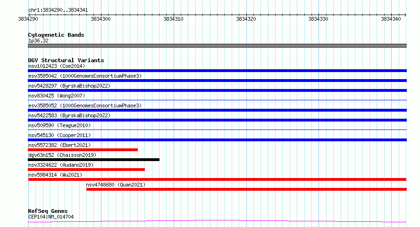The width and height of the screenshot is (420, 227).
Task: Open esv3585042 (1000GenomesConsortiumPhase3) variant
Action: (85, 76)
